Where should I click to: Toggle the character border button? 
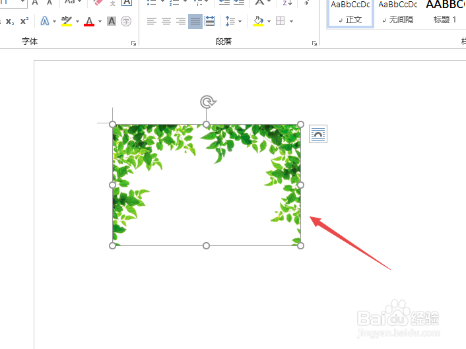tap(127, 3)
